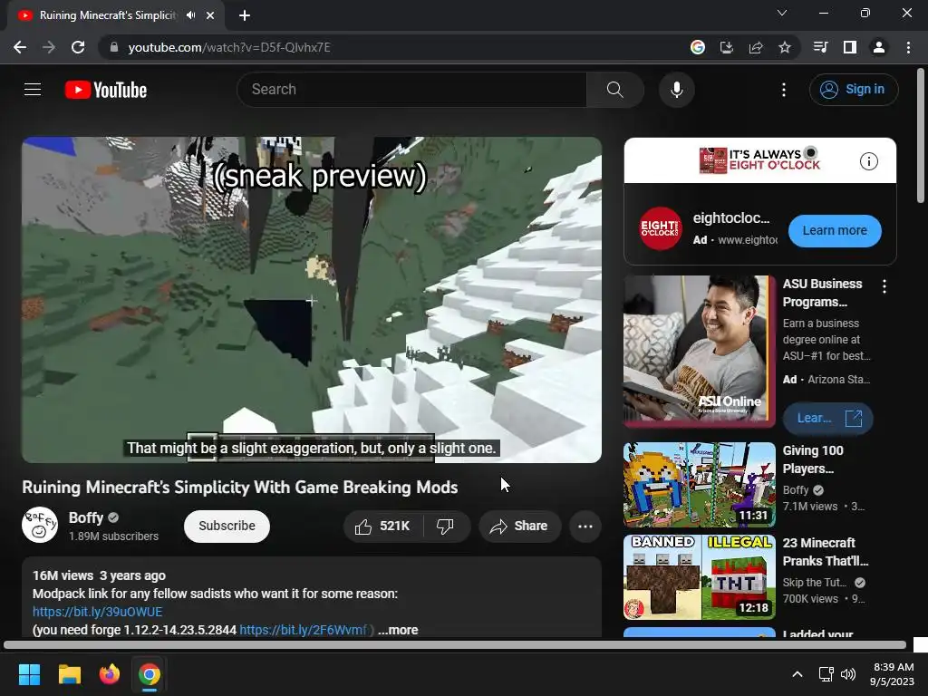The height and width of the screenshot is (696, 928).
Task: Open ASU Business Programs ad title
Action: pos(822,293)
